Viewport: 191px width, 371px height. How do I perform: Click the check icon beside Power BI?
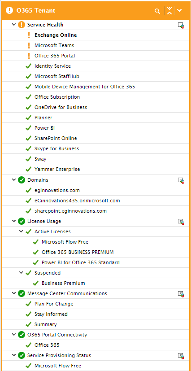coord(29,128)
